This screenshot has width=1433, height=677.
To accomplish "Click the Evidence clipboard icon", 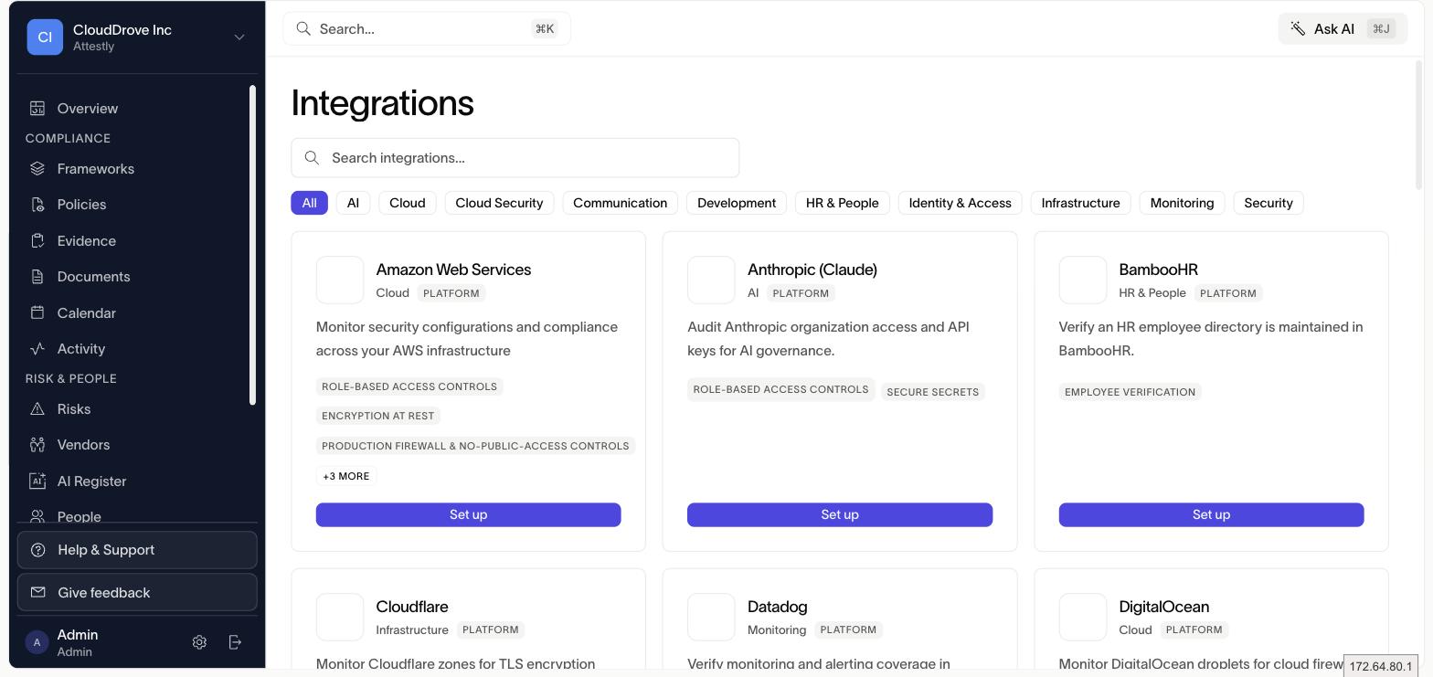I will click(37, 240).
